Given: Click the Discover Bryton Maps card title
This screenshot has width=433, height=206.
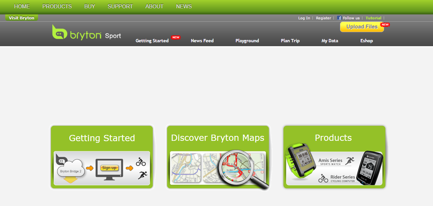Looking at the screenshot, I should pyautogui.click(x=218, y=138).
